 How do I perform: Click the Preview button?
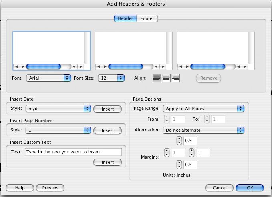[x=50, y=188]
